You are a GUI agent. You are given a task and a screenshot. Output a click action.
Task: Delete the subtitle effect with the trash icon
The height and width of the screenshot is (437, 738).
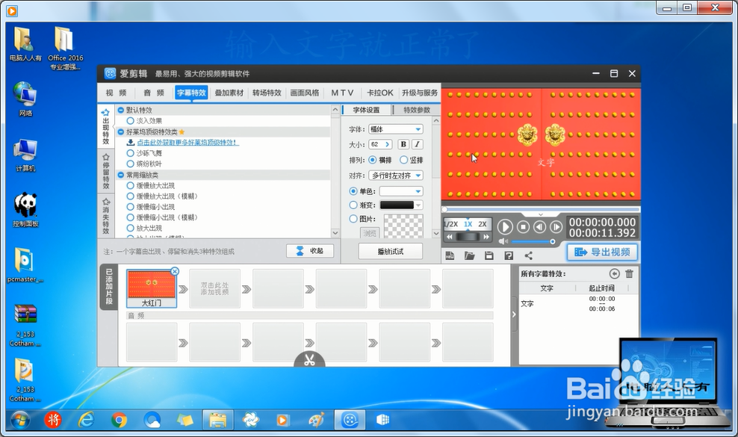(x=629, y=273)
